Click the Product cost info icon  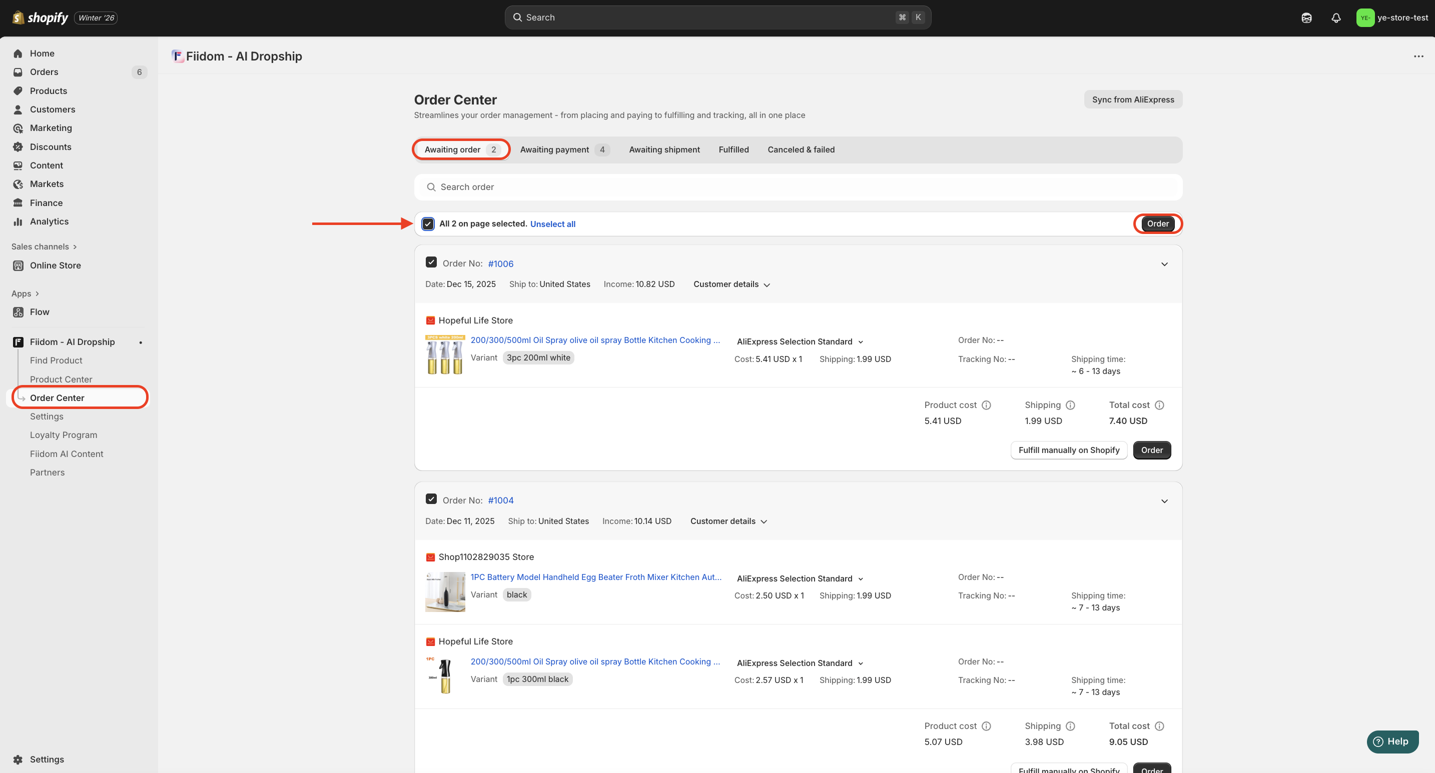(x=986, y=405)
